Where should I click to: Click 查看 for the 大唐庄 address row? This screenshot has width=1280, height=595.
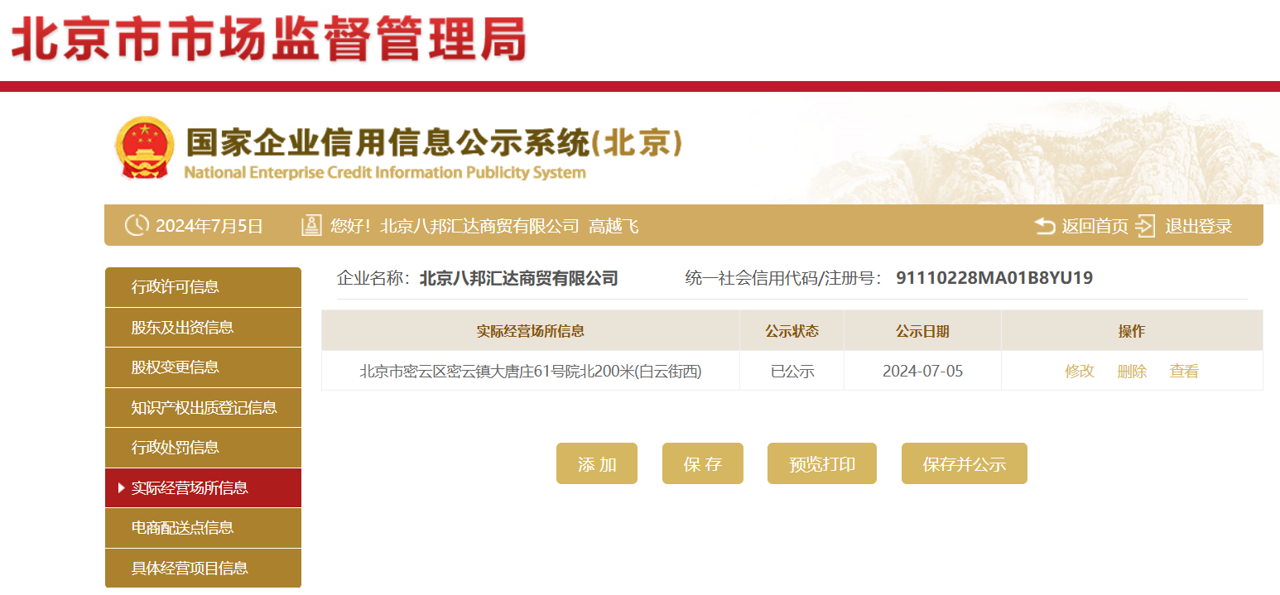pos(1184,372)
